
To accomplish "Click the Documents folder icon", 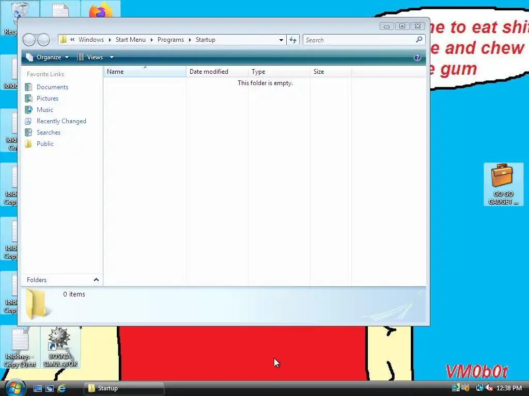I will click(29, 87).
